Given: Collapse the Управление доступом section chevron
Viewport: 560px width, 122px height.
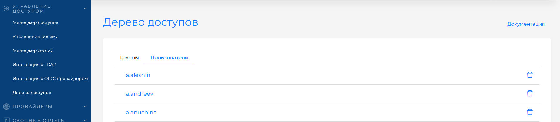Looking at the screenshot, I should (85, 8).
